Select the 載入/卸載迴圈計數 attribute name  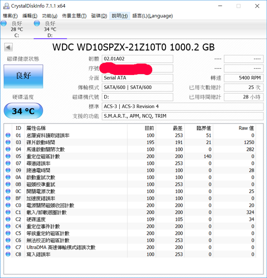pos(47,213)
